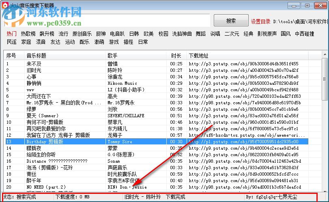Switch to 游戏 category

114,42
